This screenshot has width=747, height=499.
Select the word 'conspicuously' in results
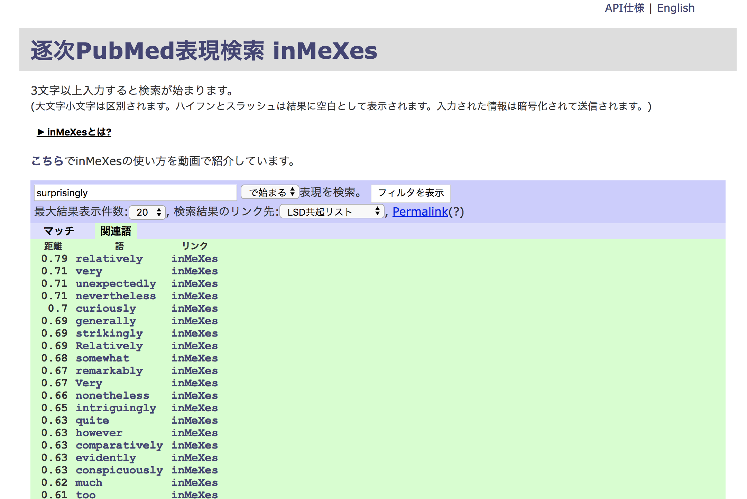[x=119, y=470]
